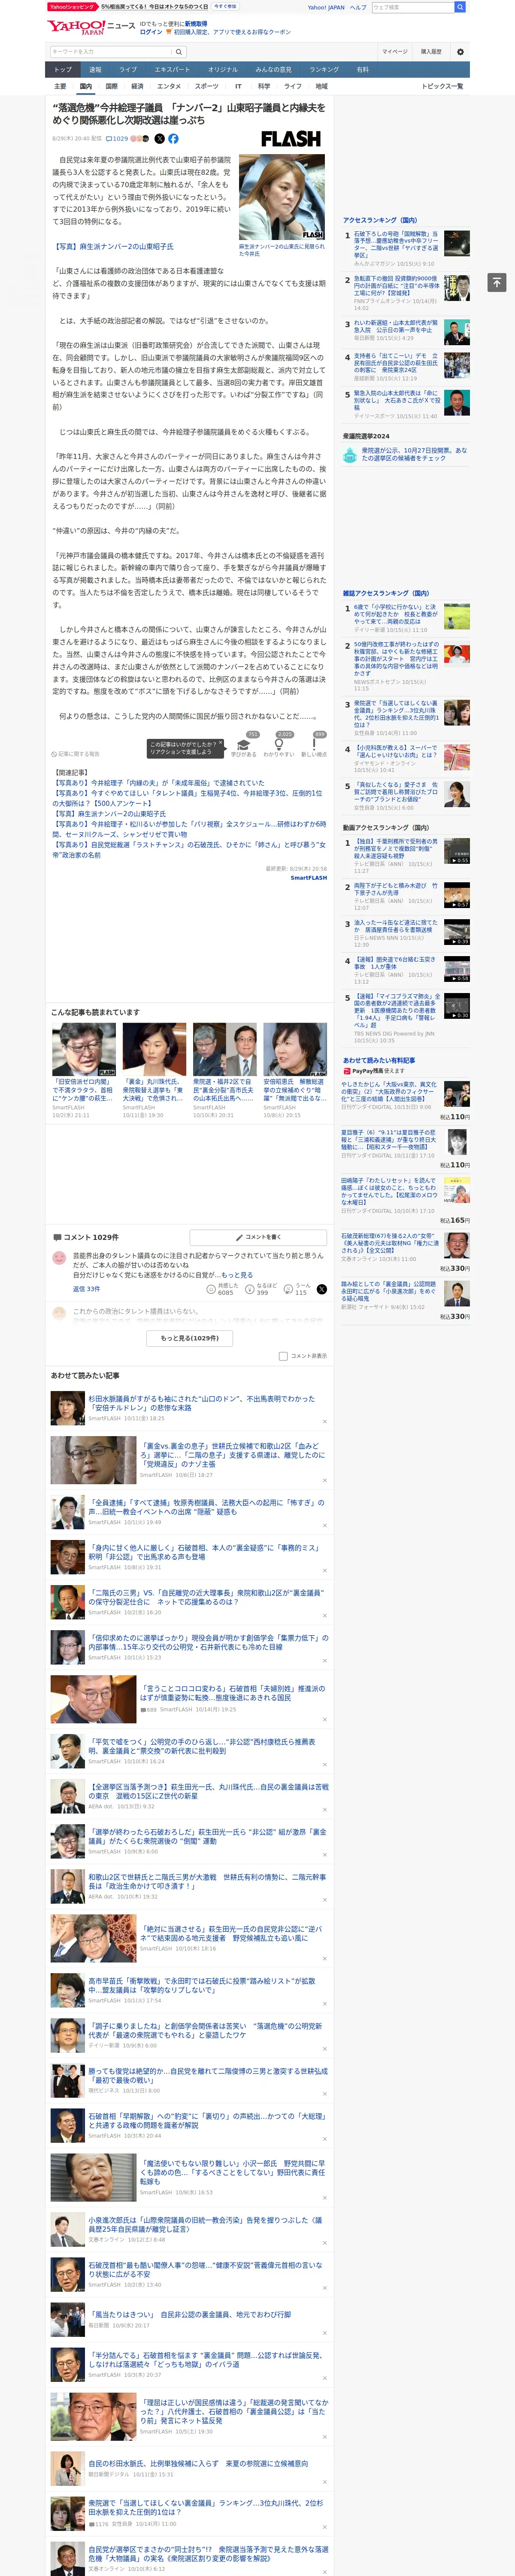Open settings gear icon in header
Image resolution: width=515 pixels, height=2576 pixels.
(460, 52)
